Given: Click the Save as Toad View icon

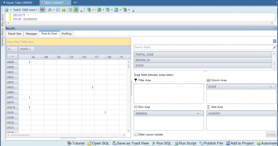Looking at the screenshot, I should pos(114,143).
